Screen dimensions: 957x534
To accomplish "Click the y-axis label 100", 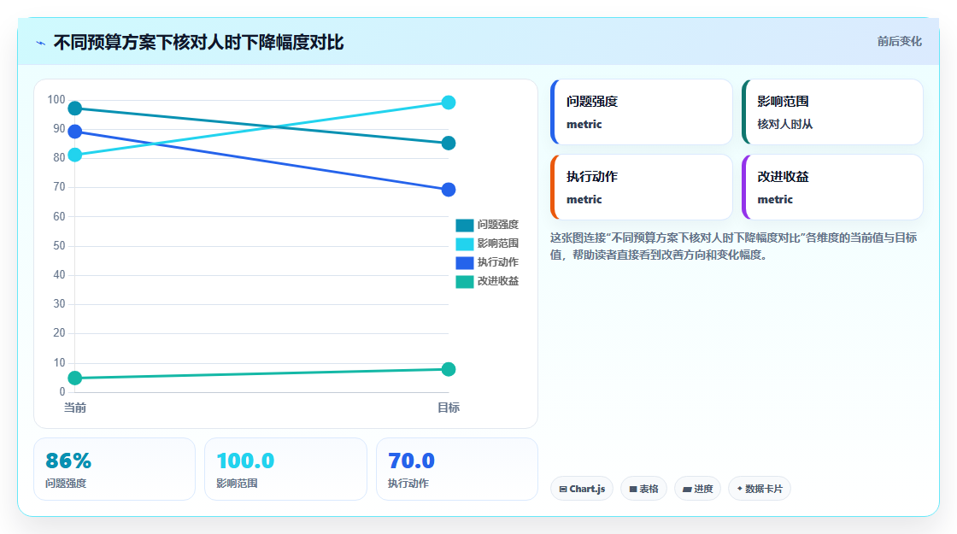I will [x=56, y=99].
